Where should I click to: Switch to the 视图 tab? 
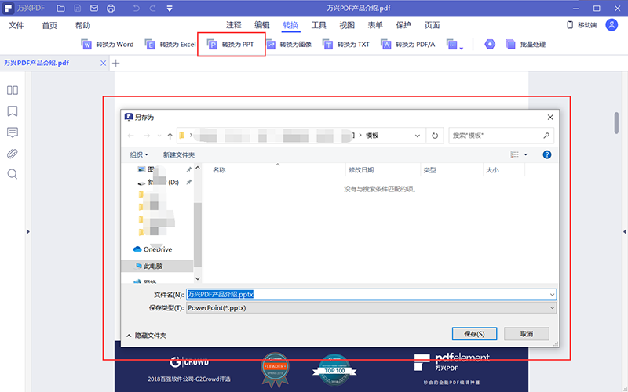347,25
